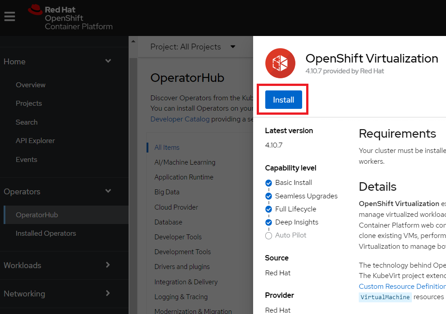Expand the Workloads navigation section
The image size is (446, 314).
click(108, 265)
